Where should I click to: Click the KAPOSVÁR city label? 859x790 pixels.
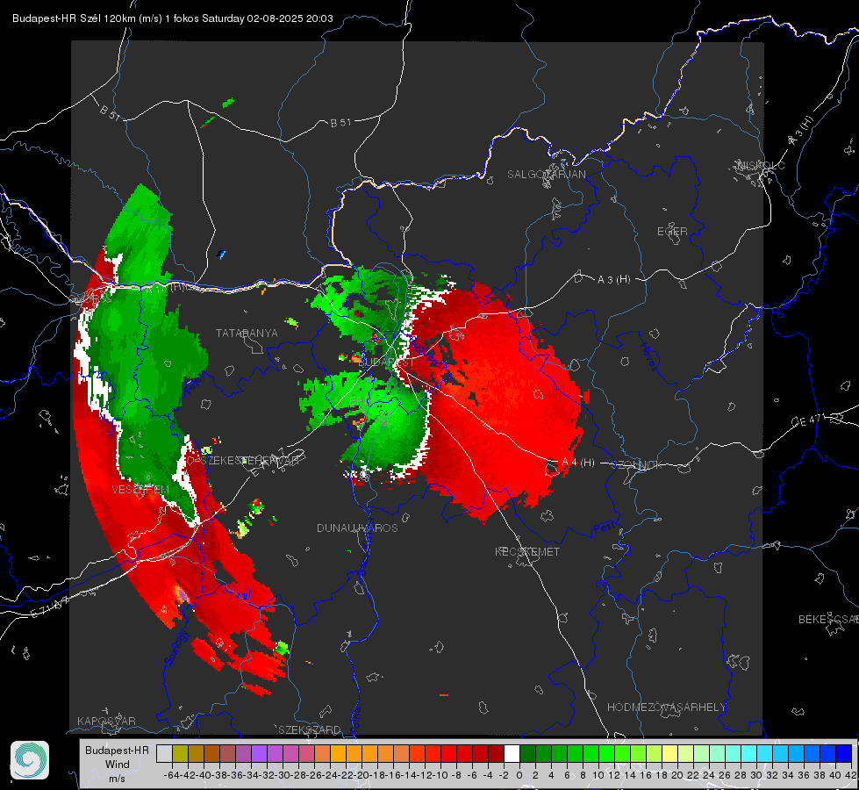[x=106, y=721]
